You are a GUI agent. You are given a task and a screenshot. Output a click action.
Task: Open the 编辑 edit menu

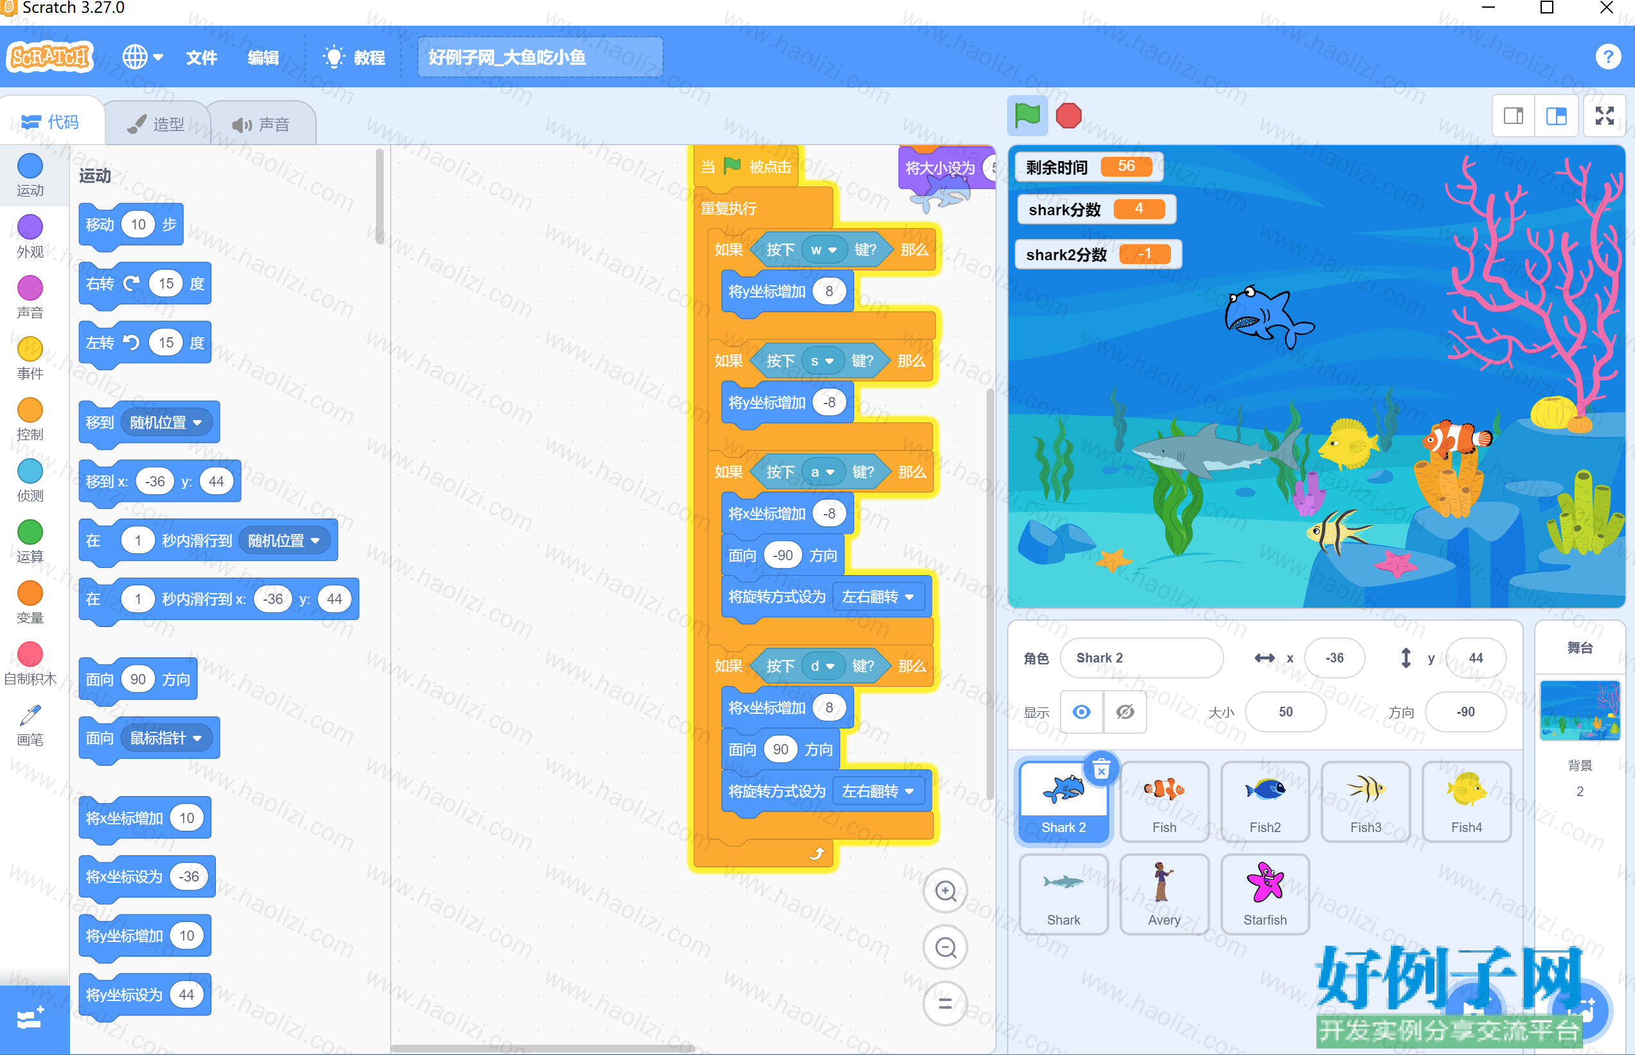263,57
